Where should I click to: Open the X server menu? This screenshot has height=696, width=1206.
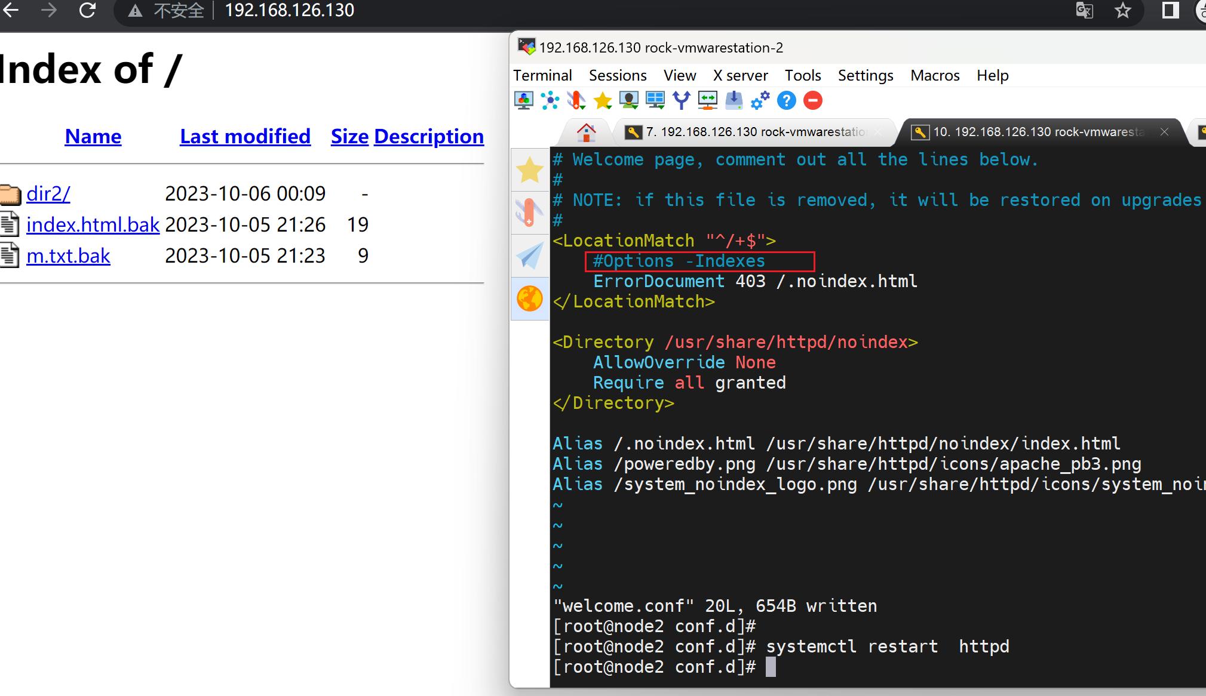[740, 76]
